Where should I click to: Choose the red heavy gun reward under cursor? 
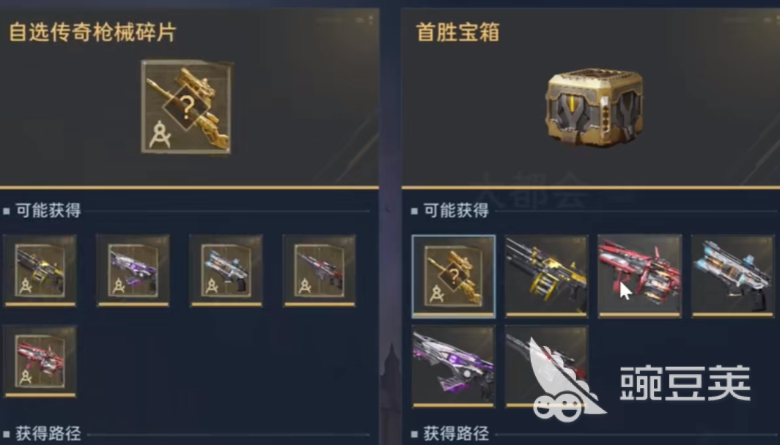tap(640, 276)
